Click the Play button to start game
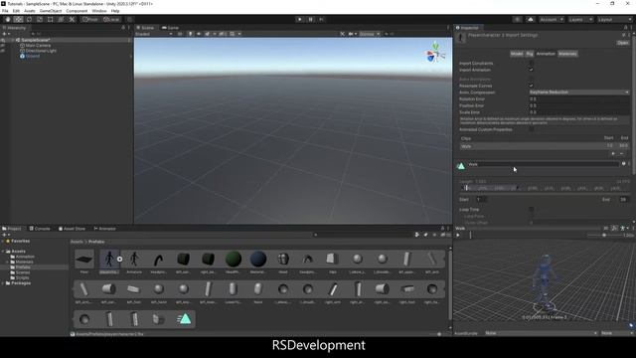 point(300,20)
